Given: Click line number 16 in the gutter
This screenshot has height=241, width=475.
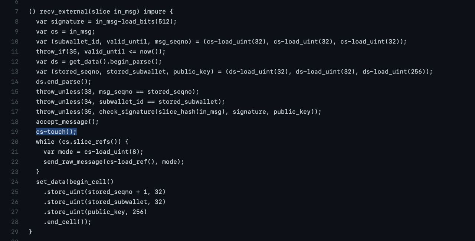Looking at the screenshot, I should click(14, 102).
